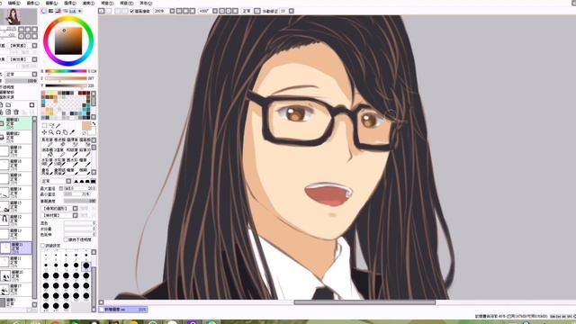The image size is (576, 324).
Task: Open the 选择(S) menu
Action: click(70, 3)
